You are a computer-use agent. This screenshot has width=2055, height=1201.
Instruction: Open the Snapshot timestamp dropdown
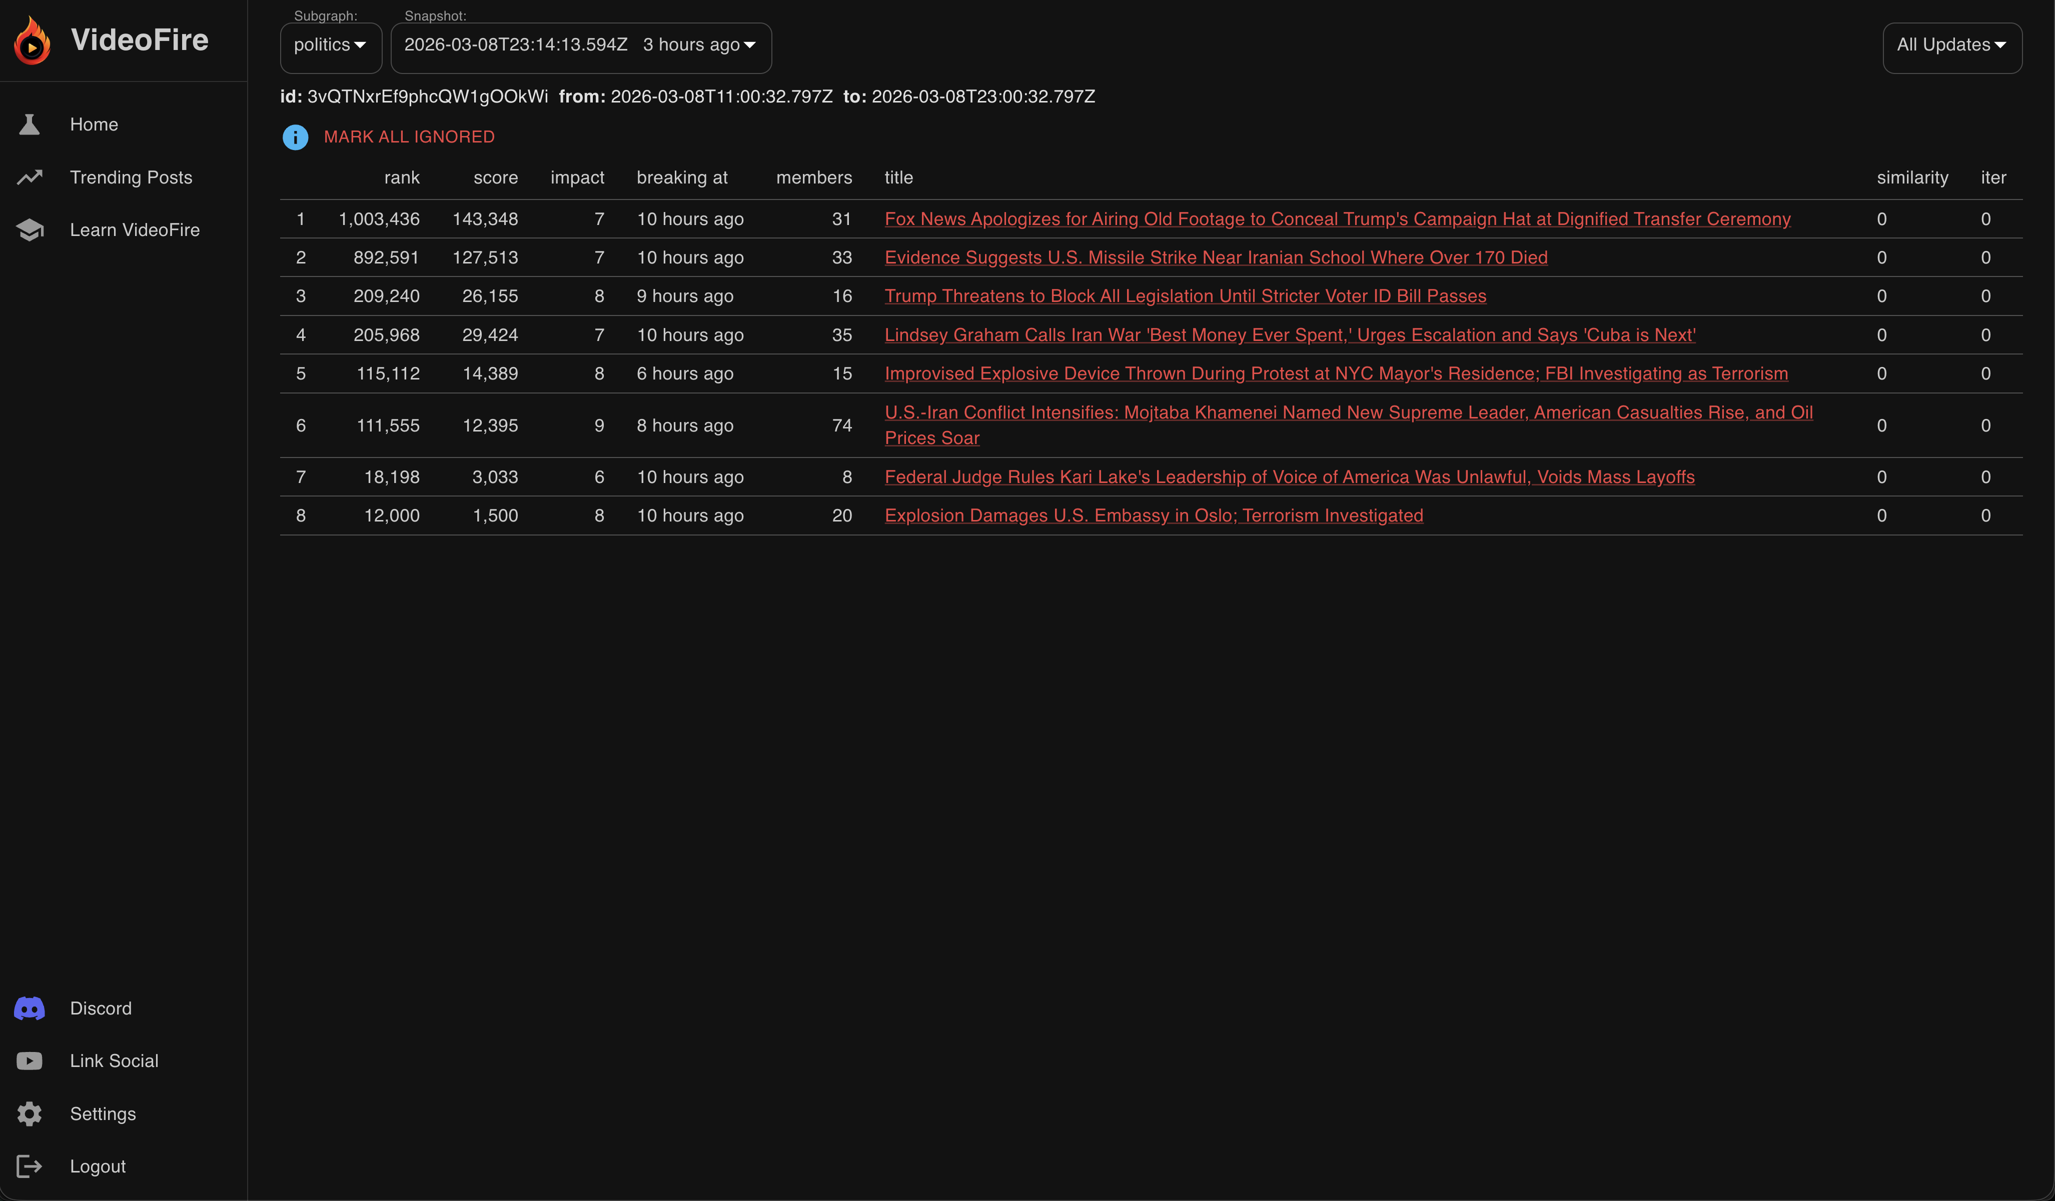[581, 47]
